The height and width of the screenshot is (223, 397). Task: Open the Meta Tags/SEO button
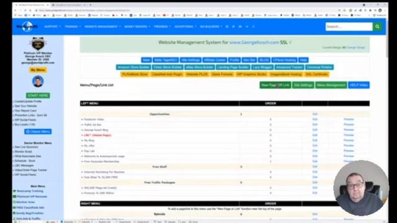[x=166, y=60]
